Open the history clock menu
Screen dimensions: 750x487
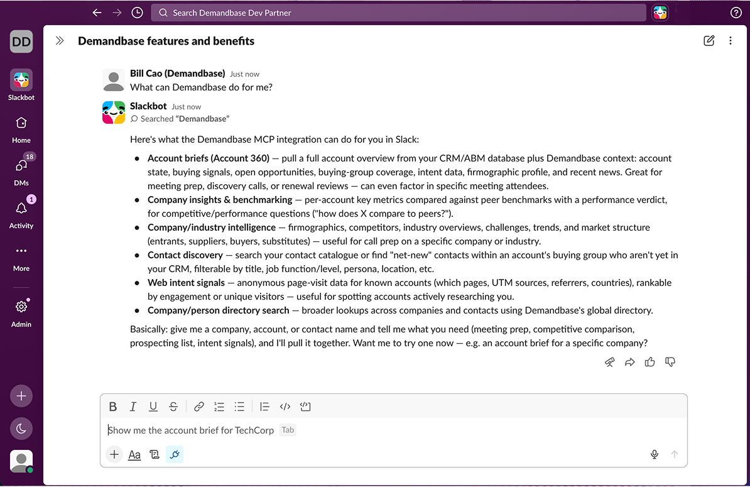138,13
